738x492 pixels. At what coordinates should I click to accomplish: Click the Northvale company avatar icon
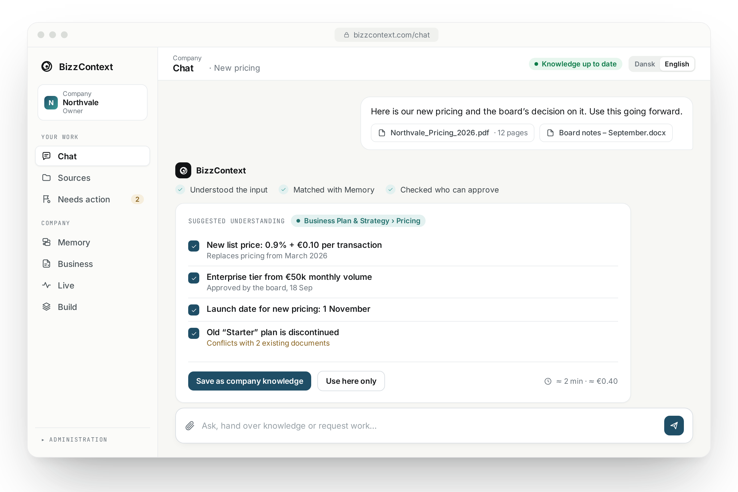(x=51, y=103)
